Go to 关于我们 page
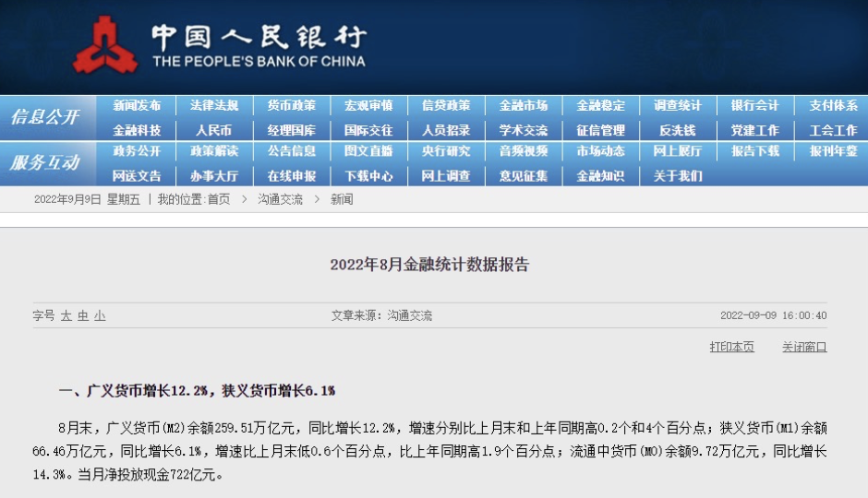 (678, 176)
